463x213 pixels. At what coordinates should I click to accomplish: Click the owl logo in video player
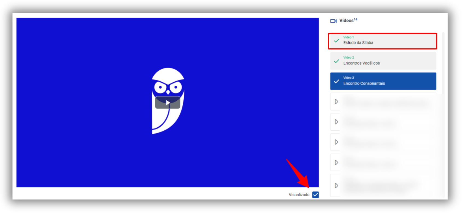[168, 101]
